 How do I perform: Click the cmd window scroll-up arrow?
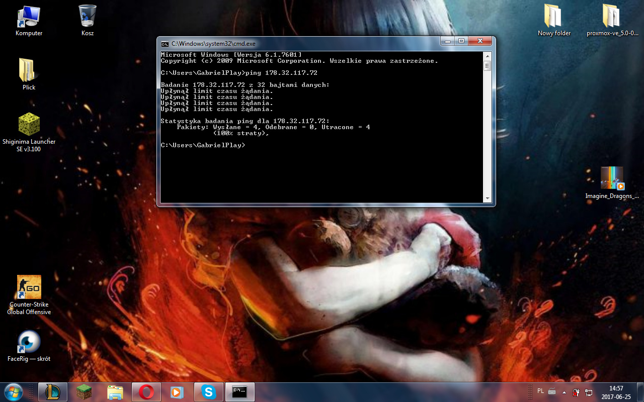[487, 55]
